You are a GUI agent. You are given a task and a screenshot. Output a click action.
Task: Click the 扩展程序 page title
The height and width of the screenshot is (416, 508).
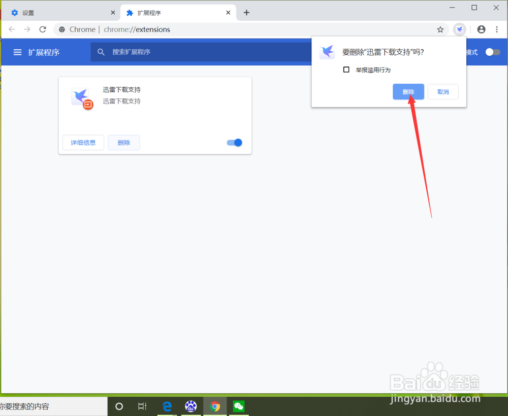click(x=44, y=52)
